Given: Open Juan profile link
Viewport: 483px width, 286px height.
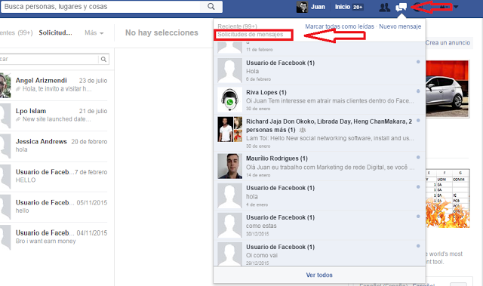Looking at the screenshot, I should pyautogui.click(x=318, y=7).
